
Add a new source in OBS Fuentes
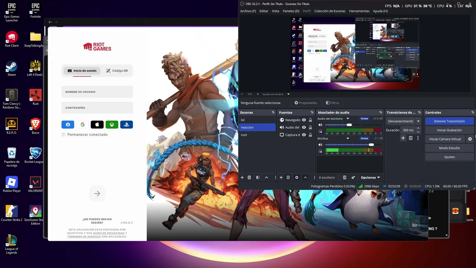tap(281, 178)
